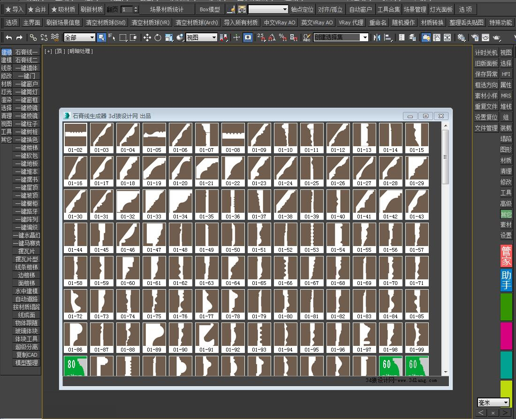Toggle the angle snap icon
Screen dimensions: 516x419
[x=272, y=38]
